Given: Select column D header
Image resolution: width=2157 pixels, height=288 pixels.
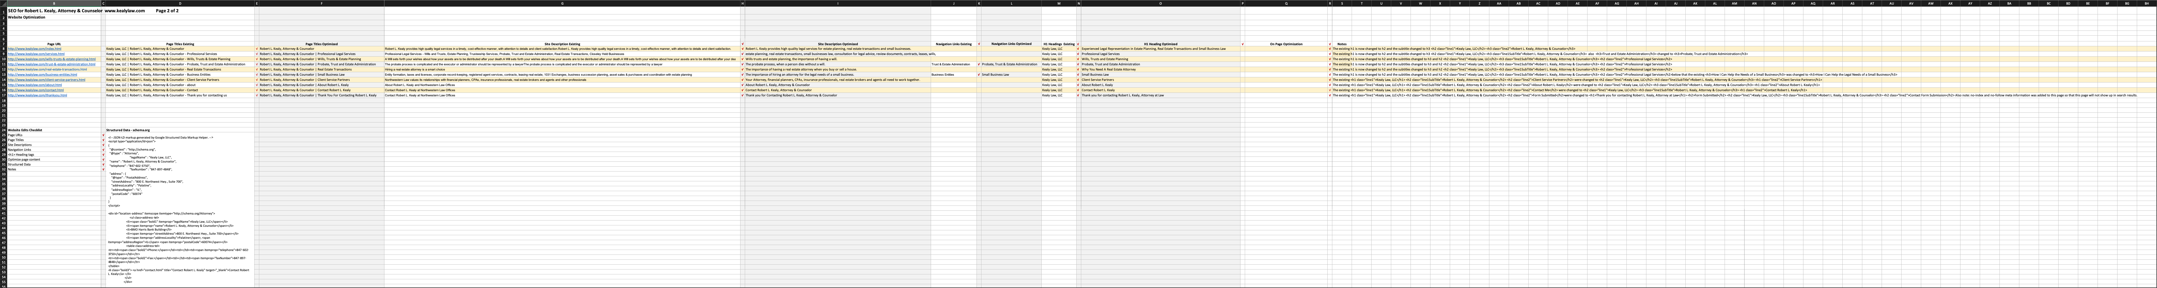Looking at the screenshot, I should [180, 2].
